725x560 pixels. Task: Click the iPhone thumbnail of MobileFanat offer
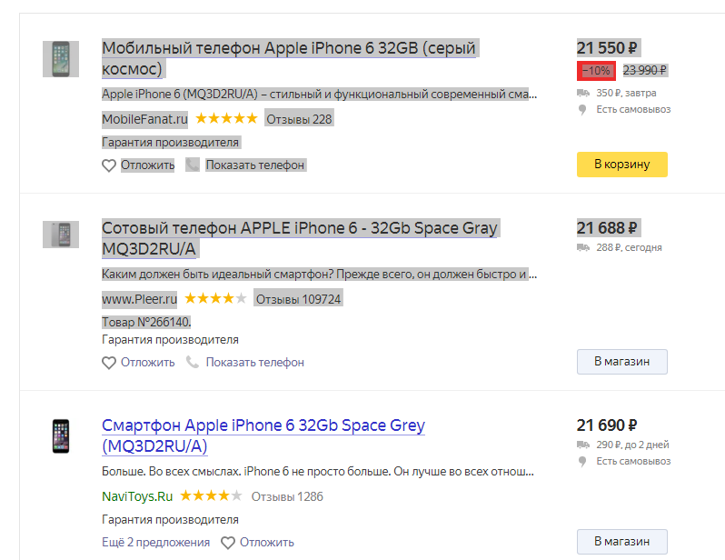[x=61, y=58]
